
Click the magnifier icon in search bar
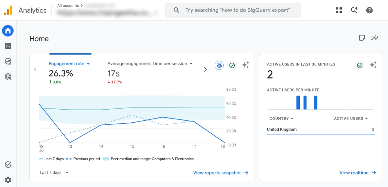177,10
